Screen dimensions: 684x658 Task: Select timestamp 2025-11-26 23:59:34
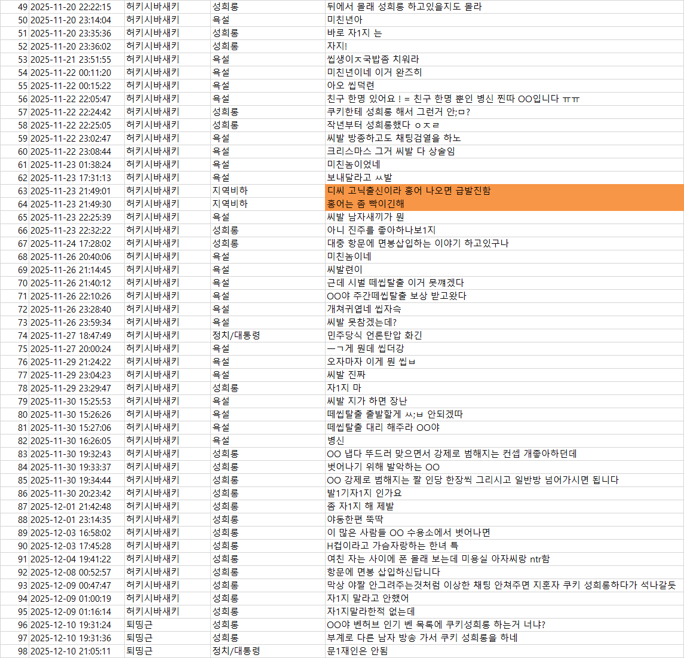click(76, 322)
